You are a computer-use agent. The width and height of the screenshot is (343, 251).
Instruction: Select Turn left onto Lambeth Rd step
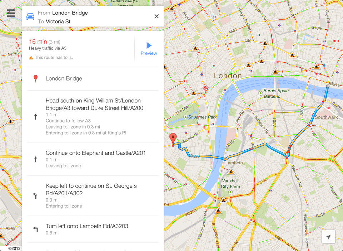[93, 229]
